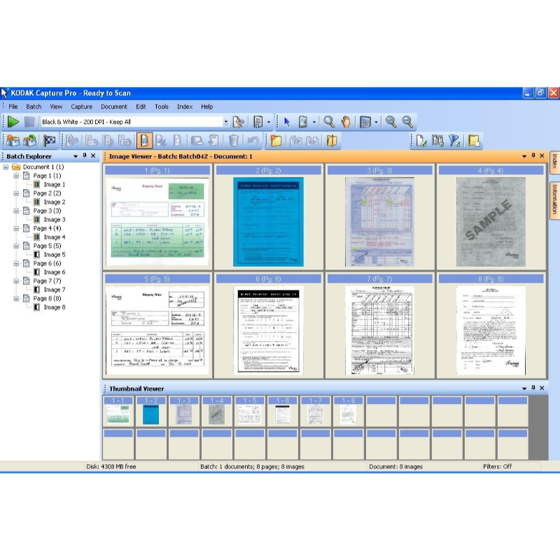
Task: Click the funnel filter icon
Action: click(x=454, y=141)
